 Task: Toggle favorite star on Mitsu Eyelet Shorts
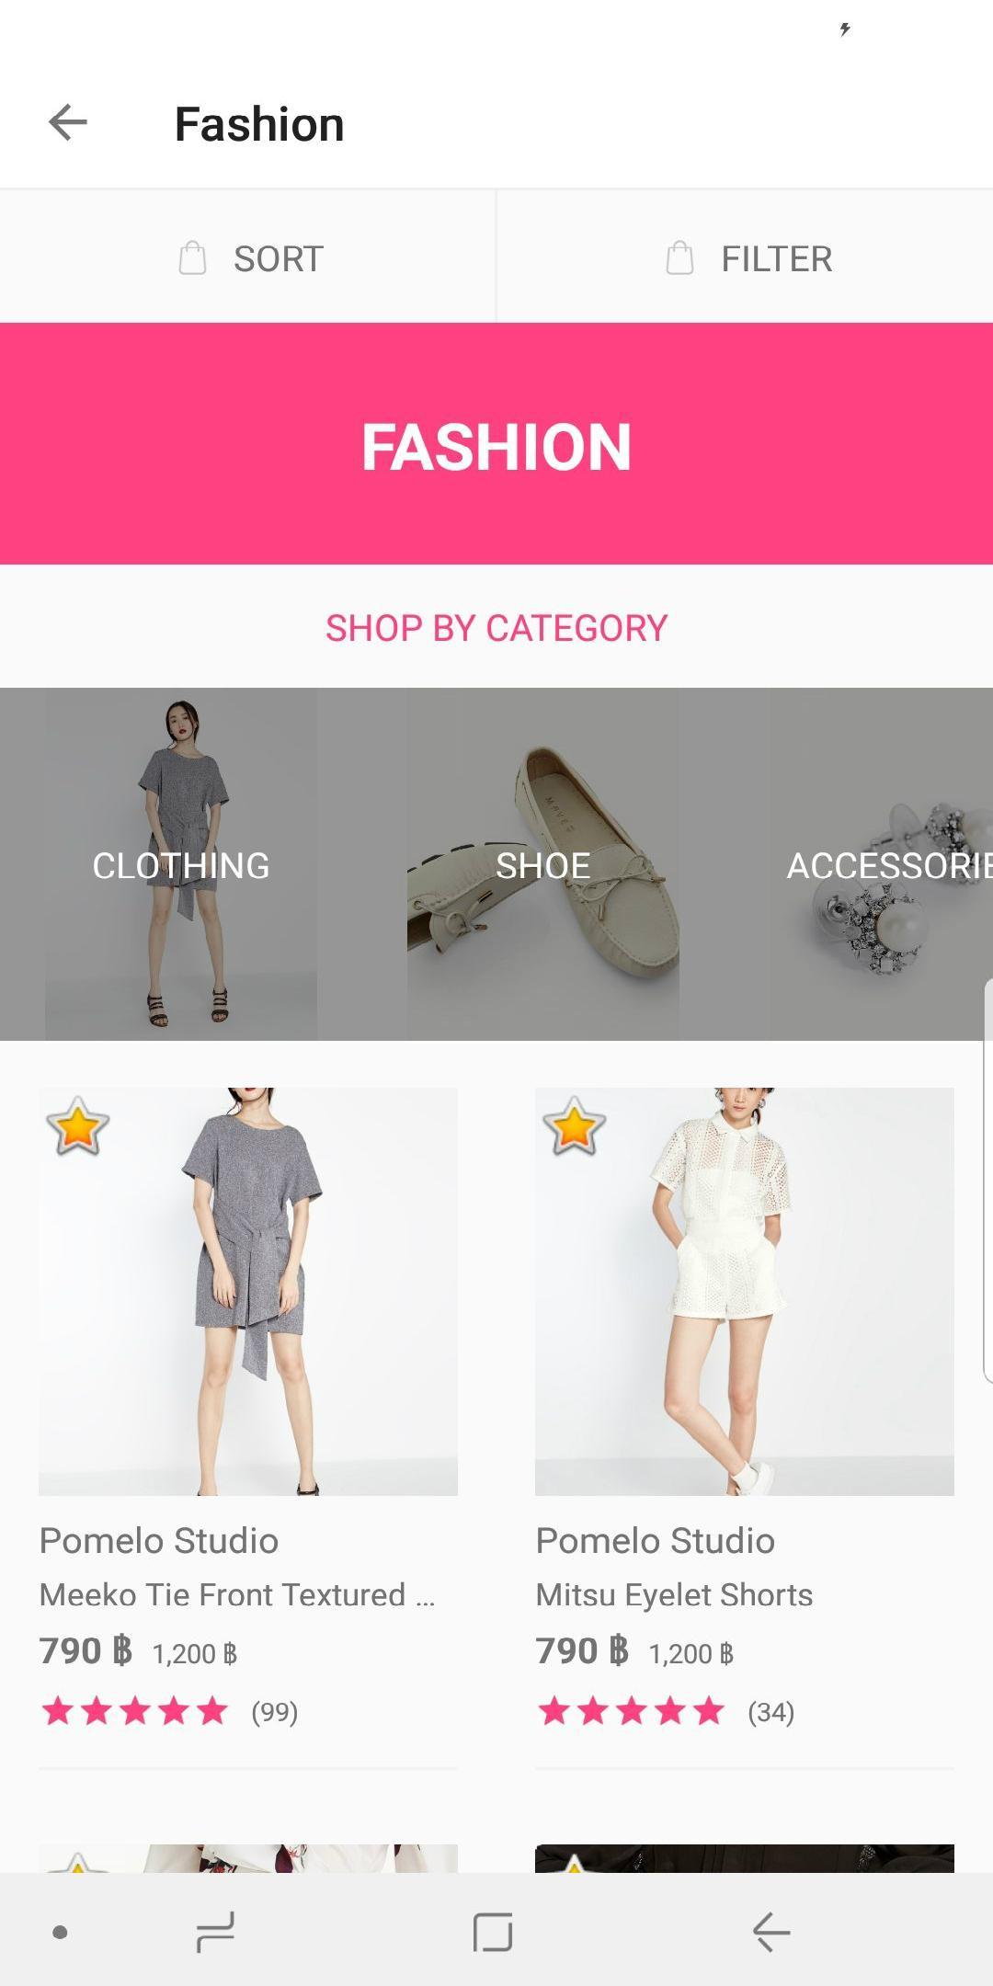click(574, 1126)
